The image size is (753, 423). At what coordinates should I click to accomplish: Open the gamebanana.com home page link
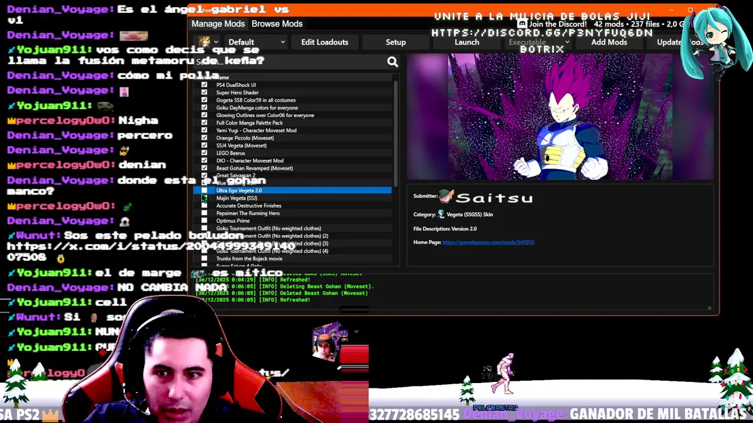click(488, 242)
